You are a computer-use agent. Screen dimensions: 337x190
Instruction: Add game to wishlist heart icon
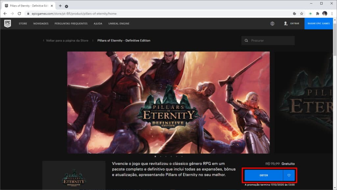tap(289, 175)
